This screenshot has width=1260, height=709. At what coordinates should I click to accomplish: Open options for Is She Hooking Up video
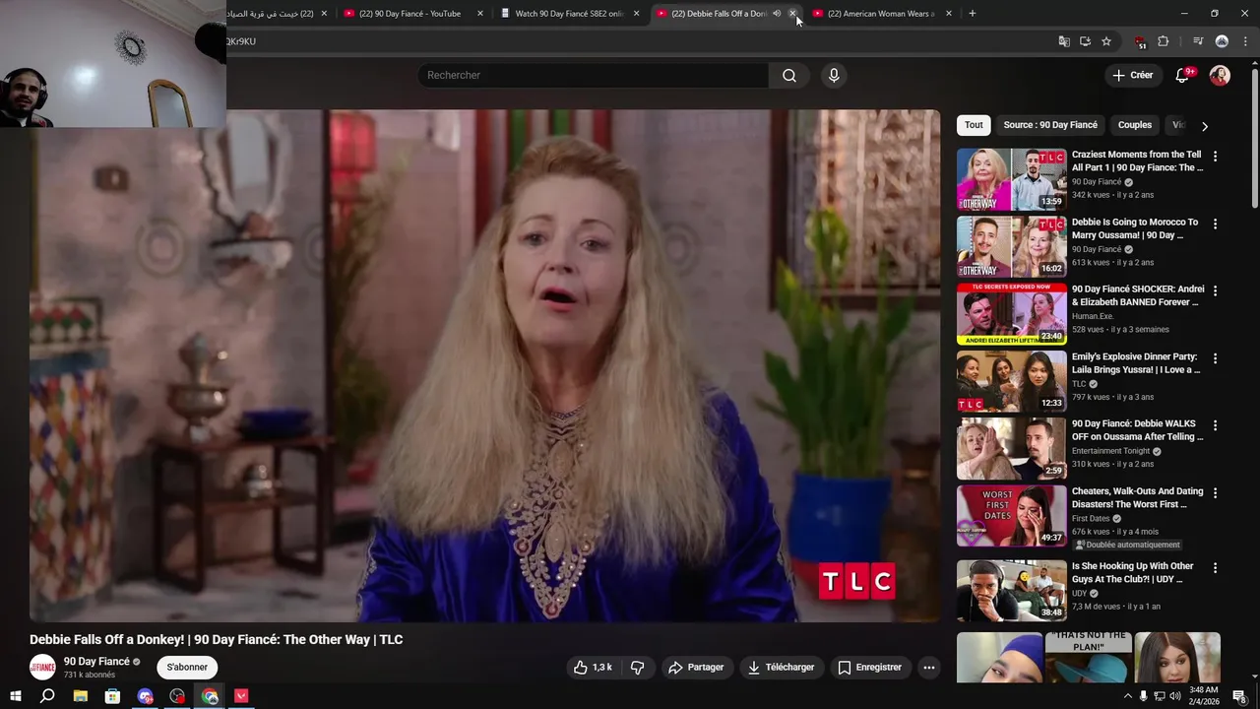pyautogui.click(x=1215, y=568)
